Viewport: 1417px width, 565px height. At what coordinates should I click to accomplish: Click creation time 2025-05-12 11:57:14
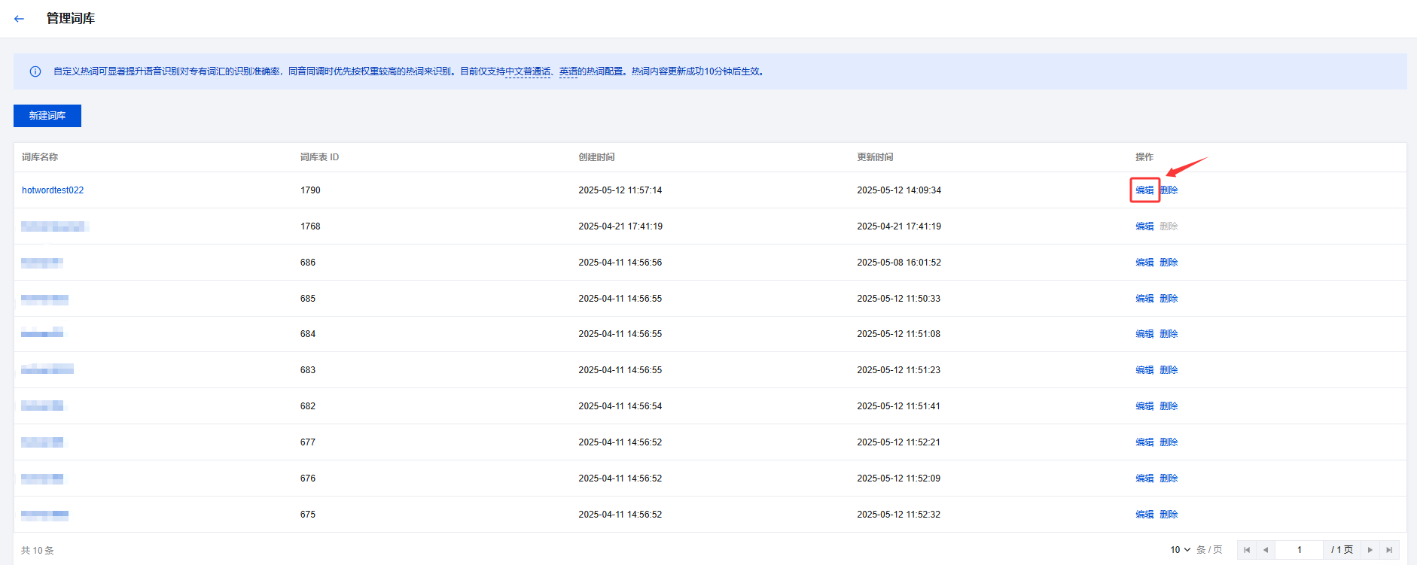click(x=620, y=190)
